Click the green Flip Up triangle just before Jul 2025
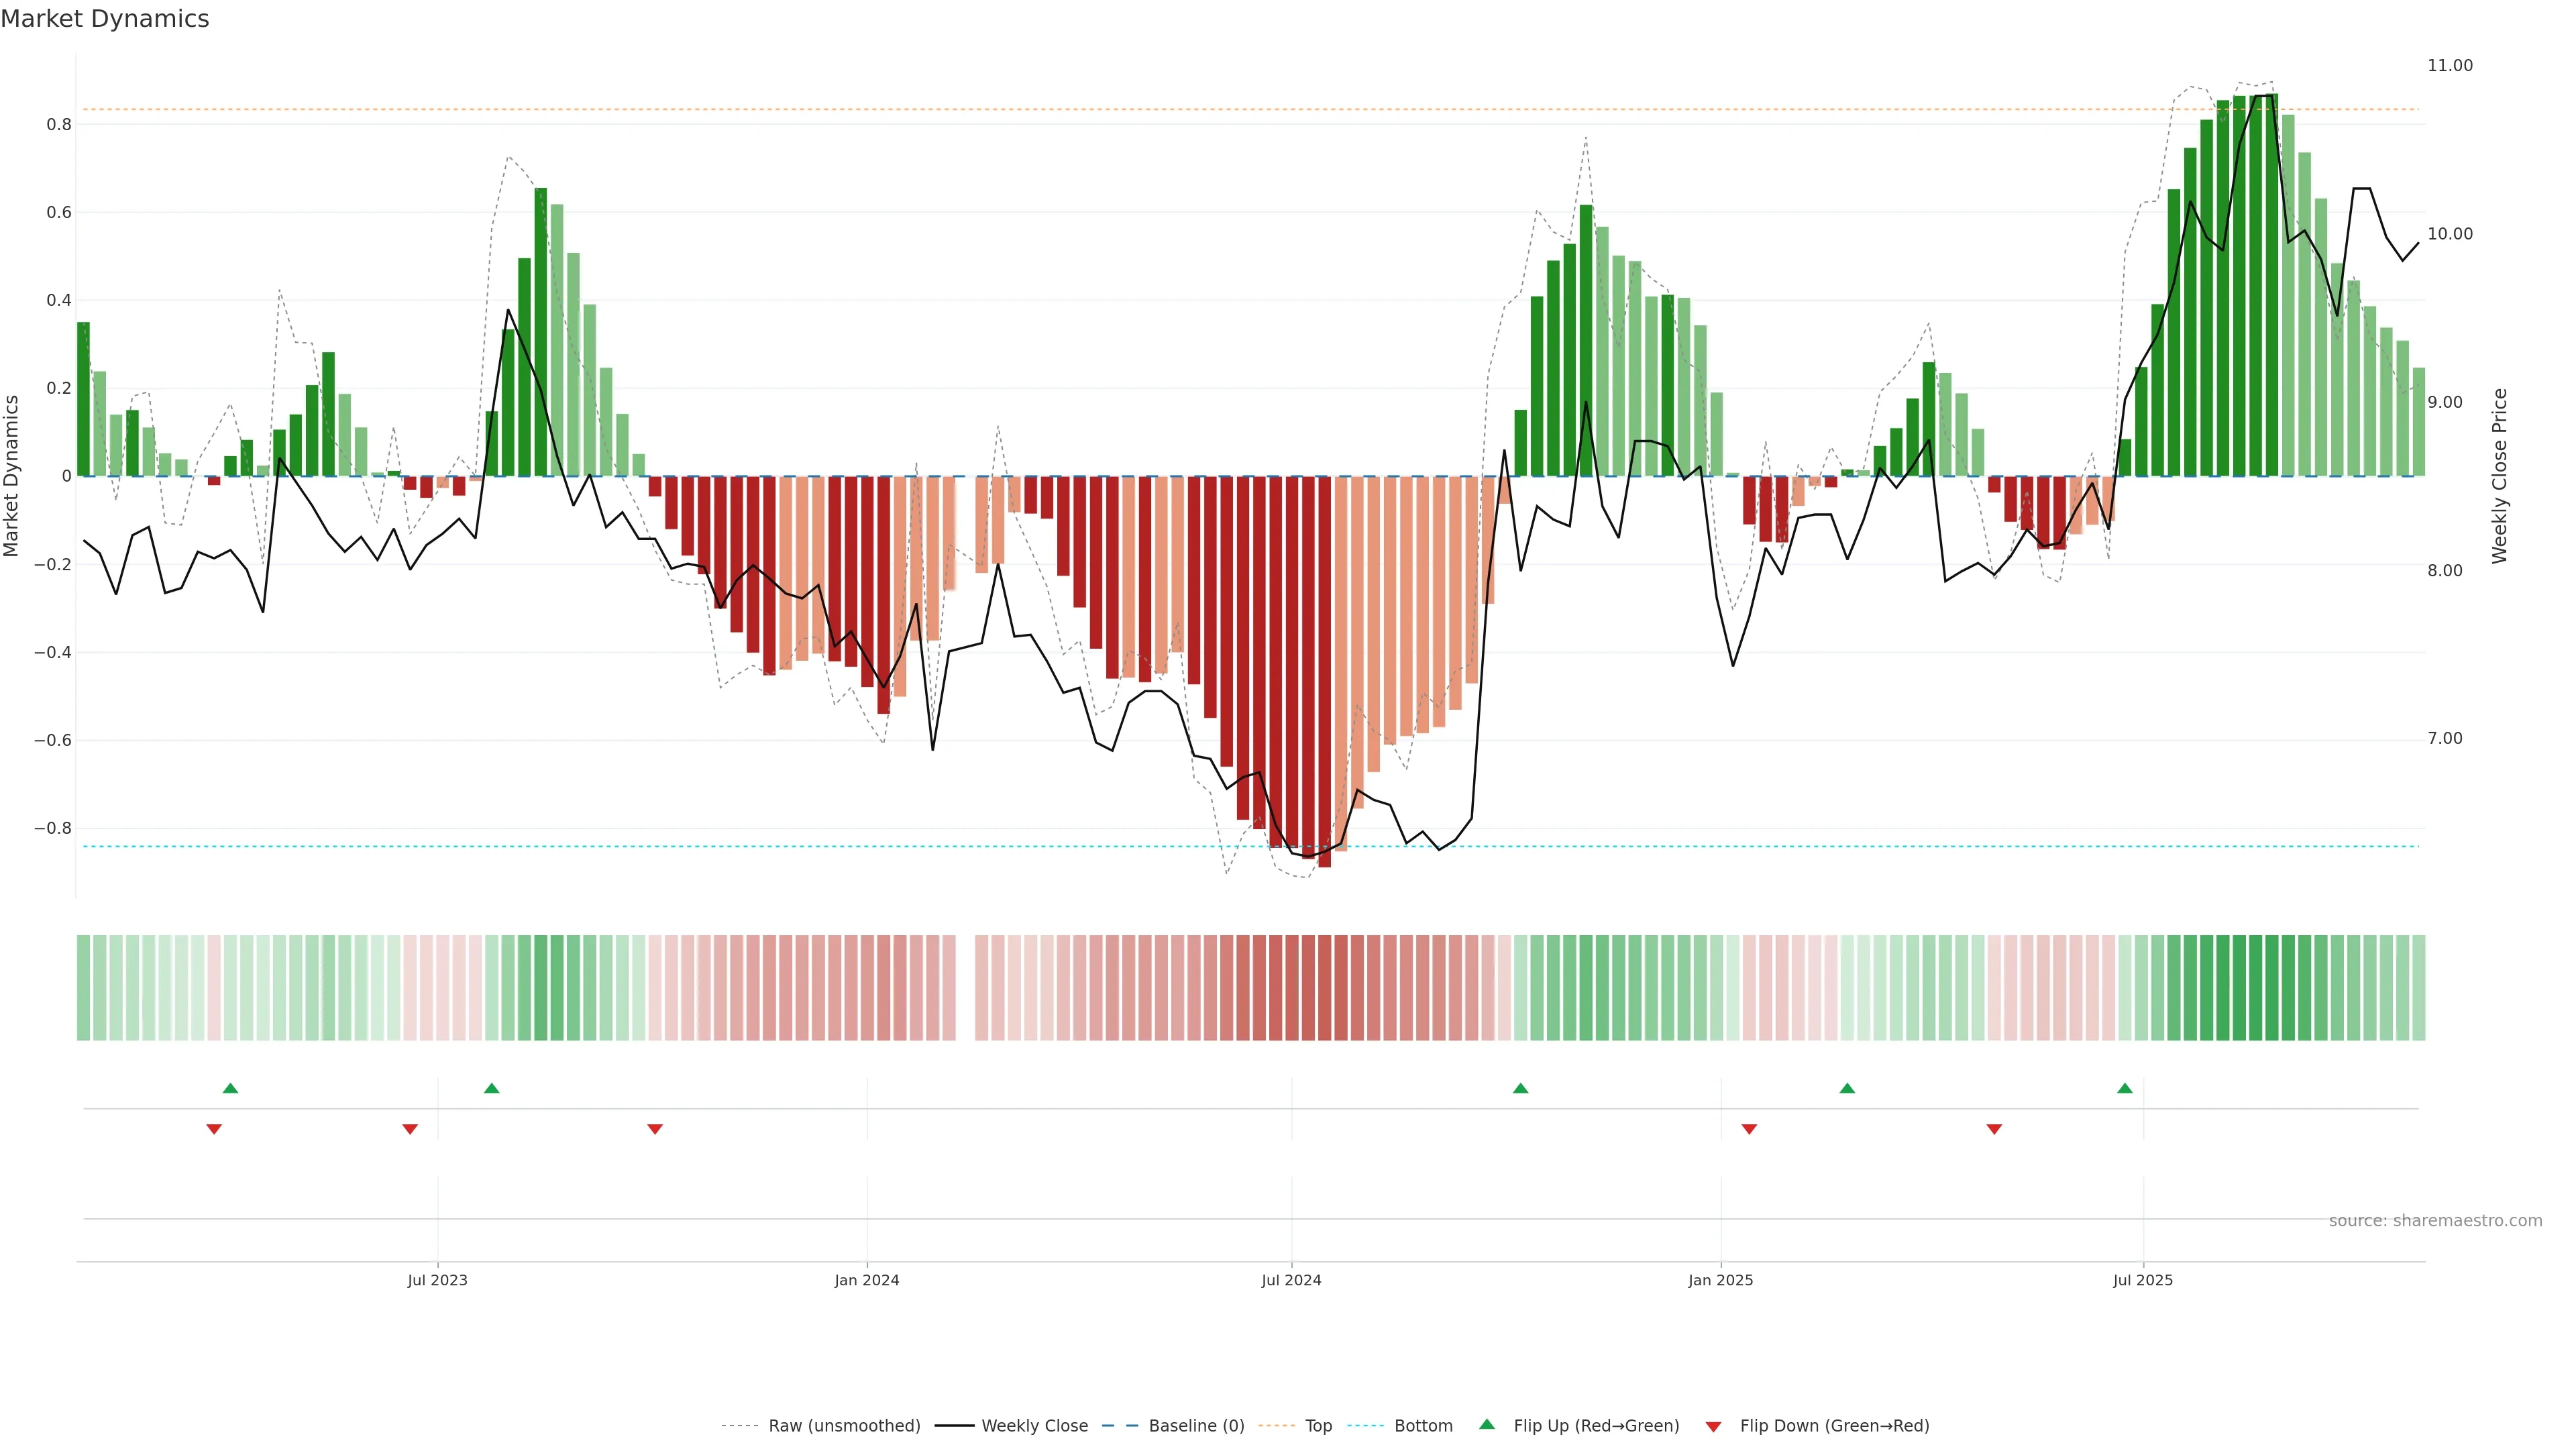The image size is (2576, 1449). (2125, 1088)
